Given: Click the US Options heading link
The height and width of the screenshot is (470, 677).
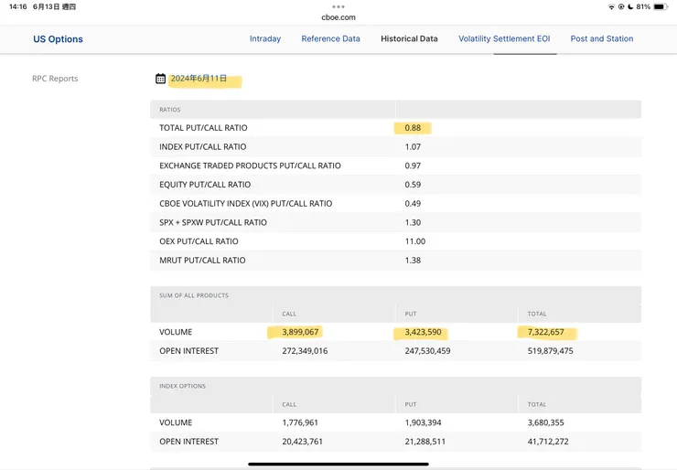Looking at the screenshot, I should pos(58,39).
